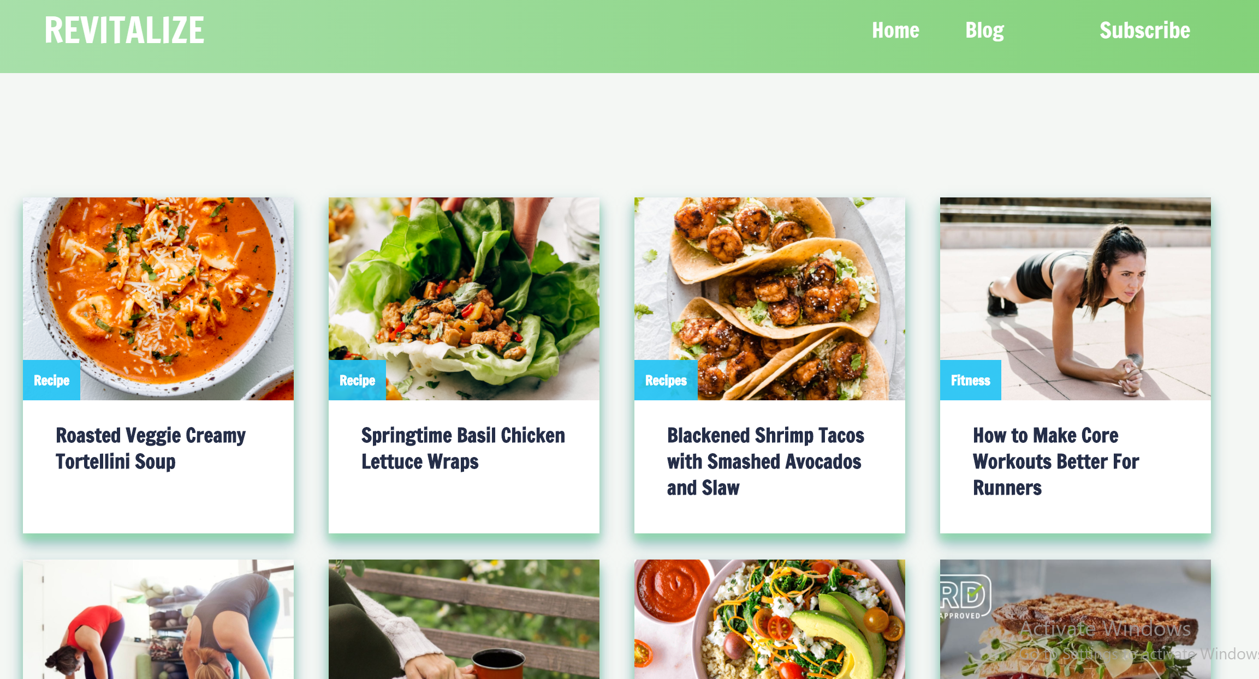Open the yoga stretching class thumbnail

(x=158, y=619)
